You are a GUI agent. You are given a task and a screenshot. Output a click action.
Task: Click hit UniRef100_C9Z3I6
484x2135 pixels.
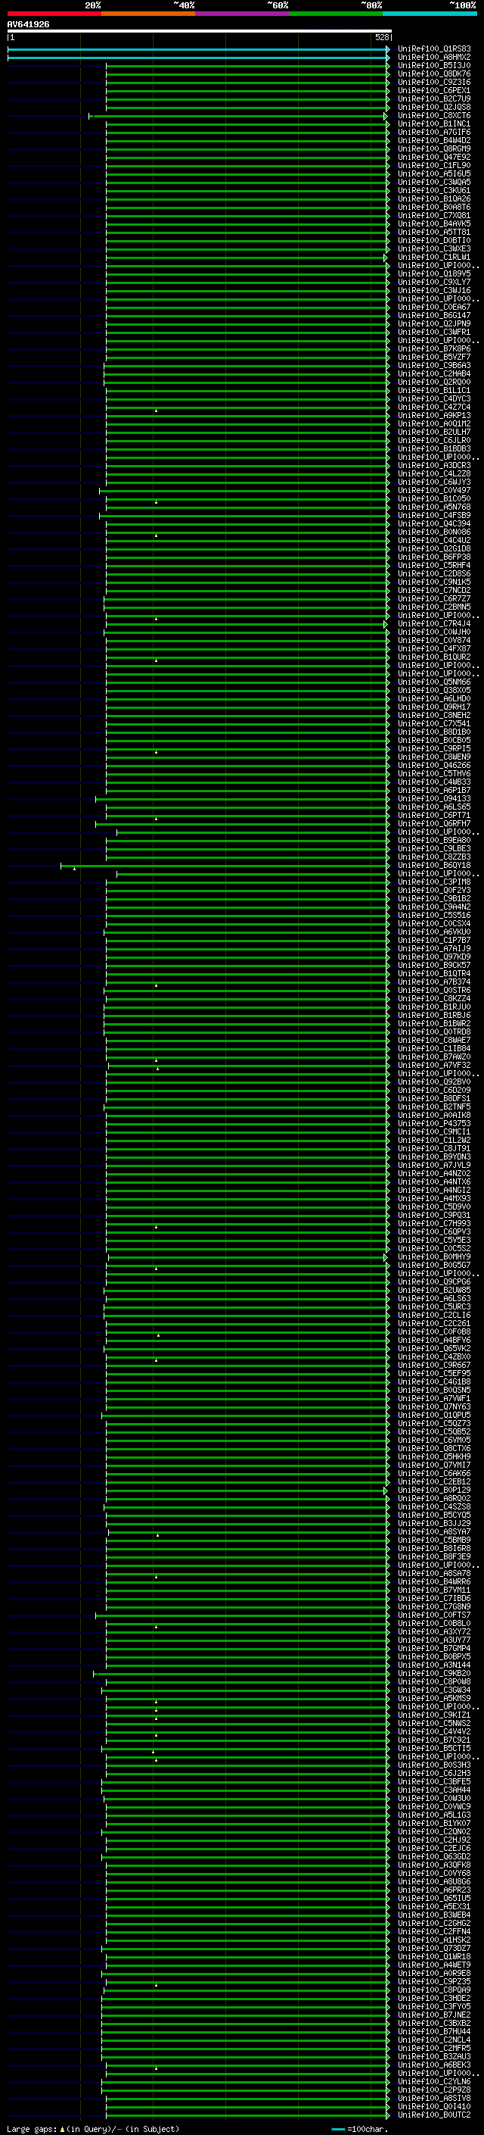pos(434,82)
